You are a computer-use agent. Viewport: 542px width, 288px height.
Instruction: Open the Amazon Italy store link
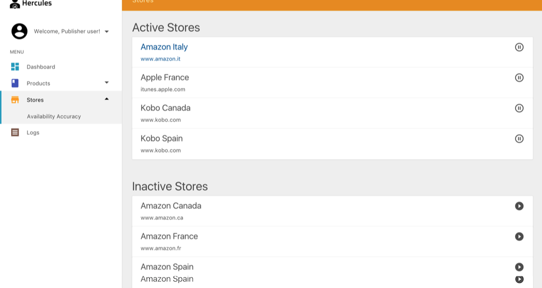[164, 47]
